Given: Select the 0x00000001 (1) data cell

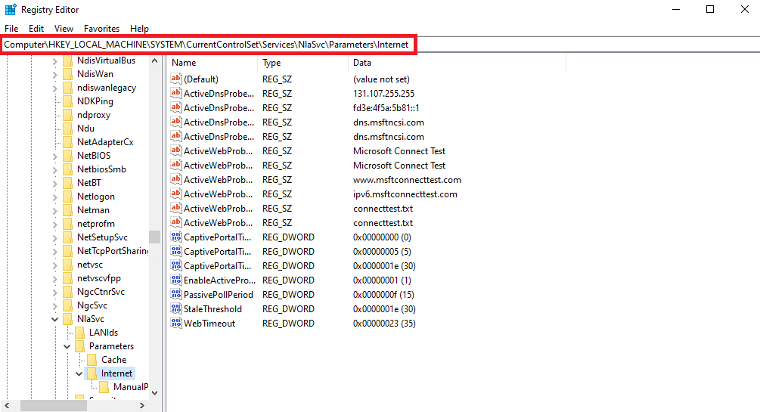Looking at the screenshot, I should (x=382, y=280).
